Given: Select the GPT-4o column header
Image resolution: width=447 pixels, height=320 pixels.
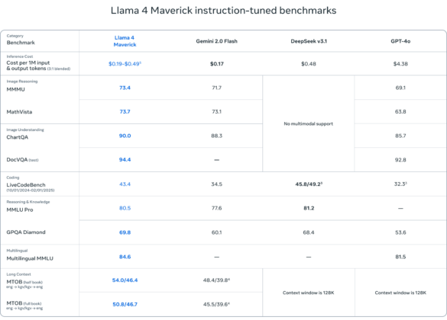Looking at the screenshot, I should 400,41.
